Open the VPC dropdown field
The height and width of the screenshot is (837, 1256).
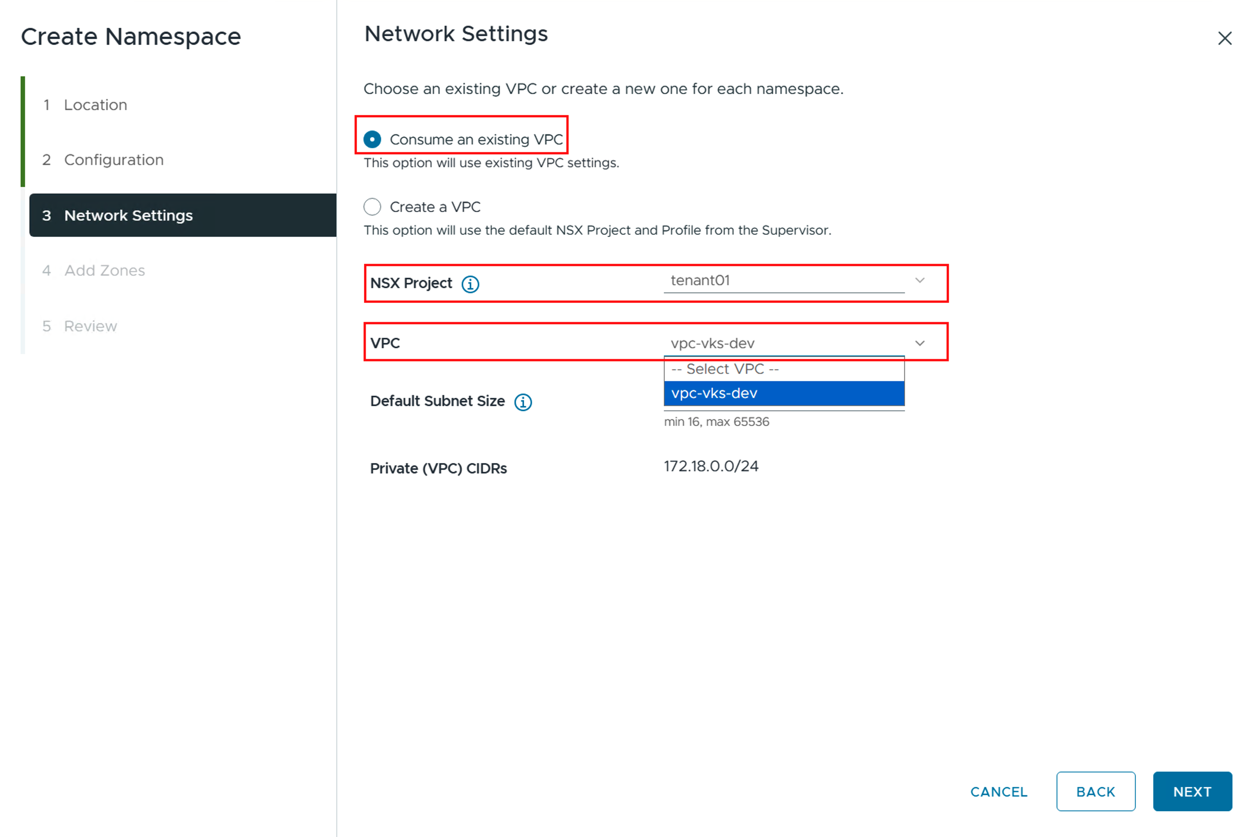tap(784, 343)
